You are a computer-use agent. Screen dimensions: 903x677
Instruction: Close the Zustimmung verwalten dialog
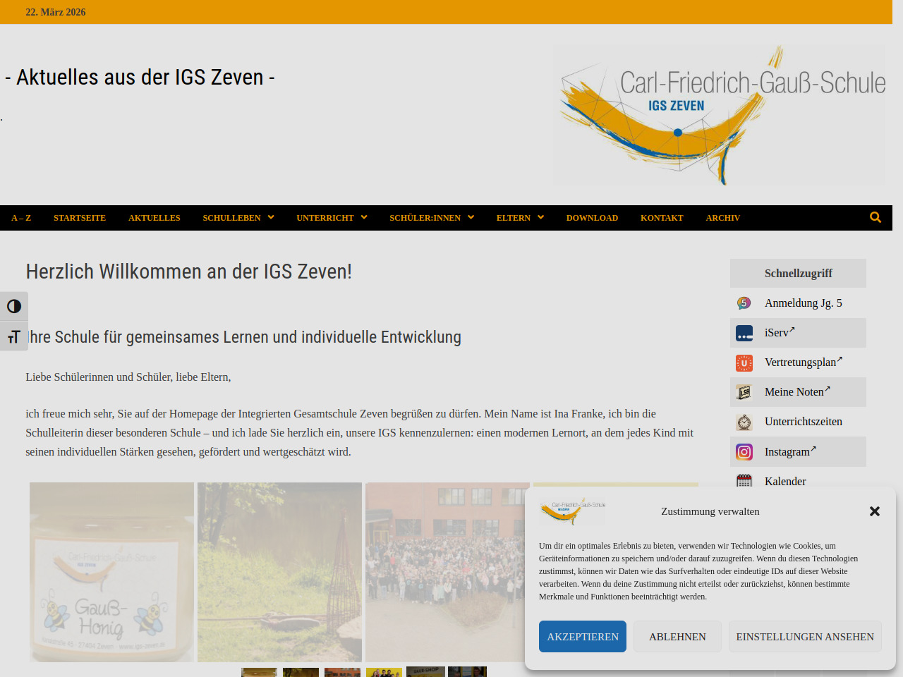point(875,511)
